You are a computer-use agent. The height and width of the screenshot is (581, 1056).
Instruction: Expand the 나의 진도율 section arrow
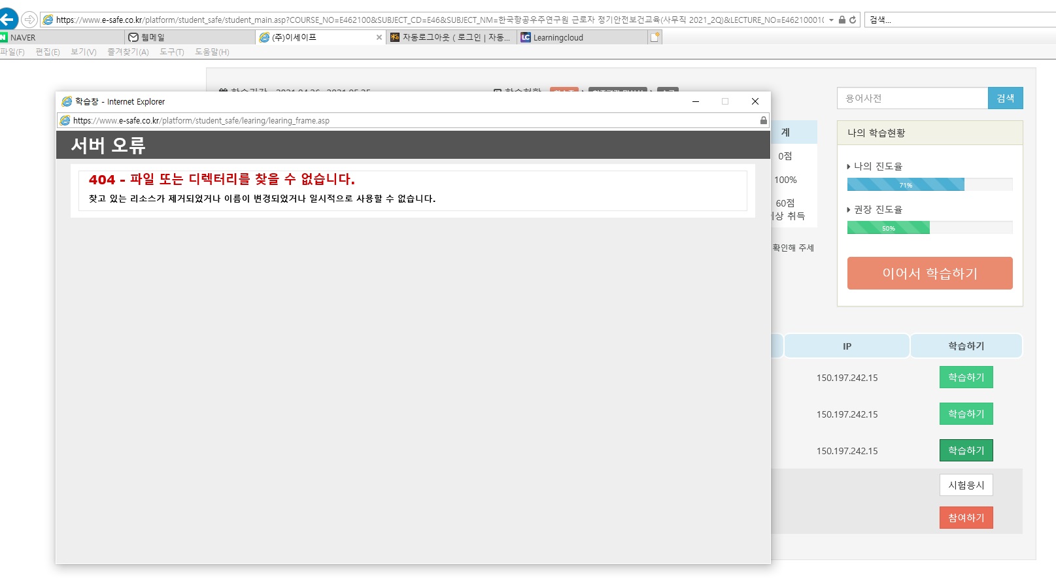tap(849, 167)
